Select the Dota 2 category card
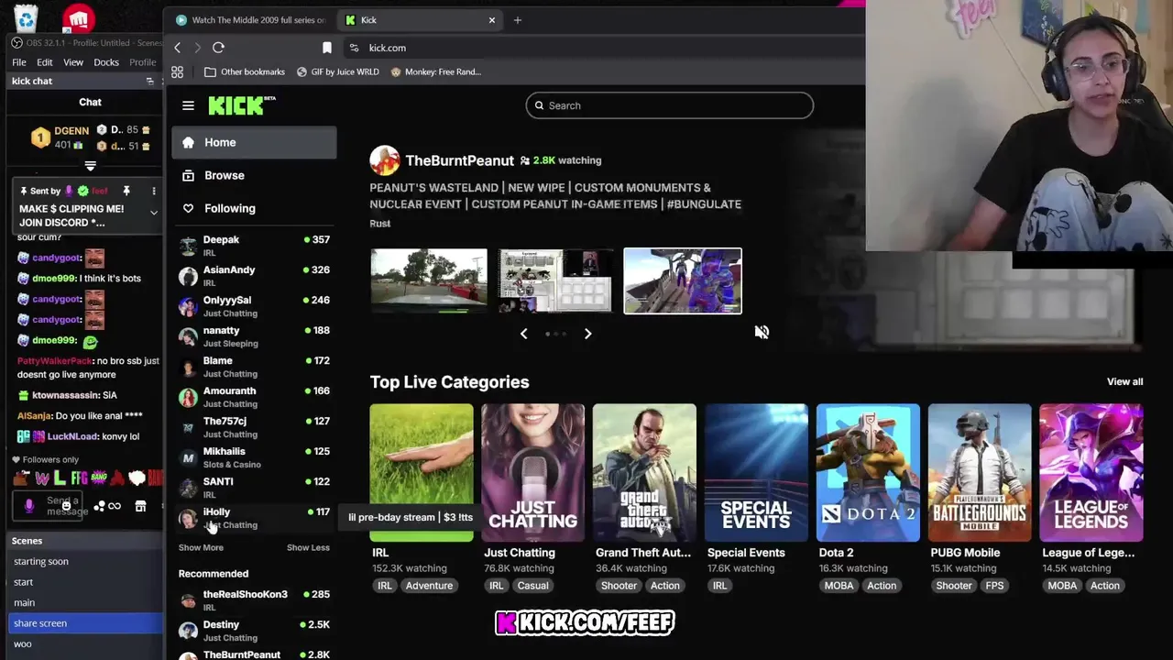 point(868,472)
